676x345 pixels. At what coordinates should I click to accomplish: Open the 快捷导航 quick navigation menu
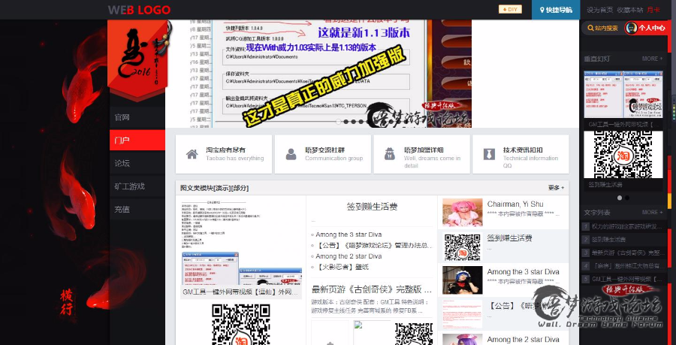pos(556,10)
